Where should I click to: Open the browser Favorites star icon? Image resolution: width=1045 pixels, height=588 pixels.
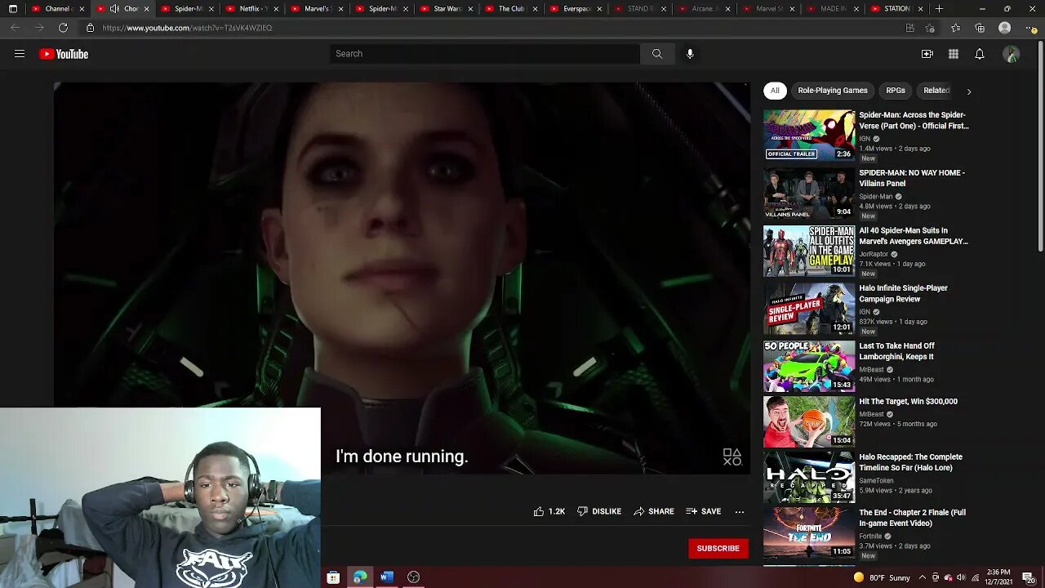956,28
